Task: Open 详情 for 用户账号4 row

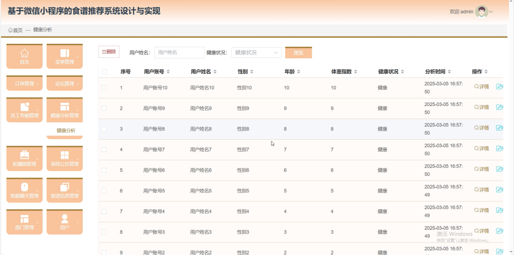Action: pyautogui.click(x=481, y=210)
